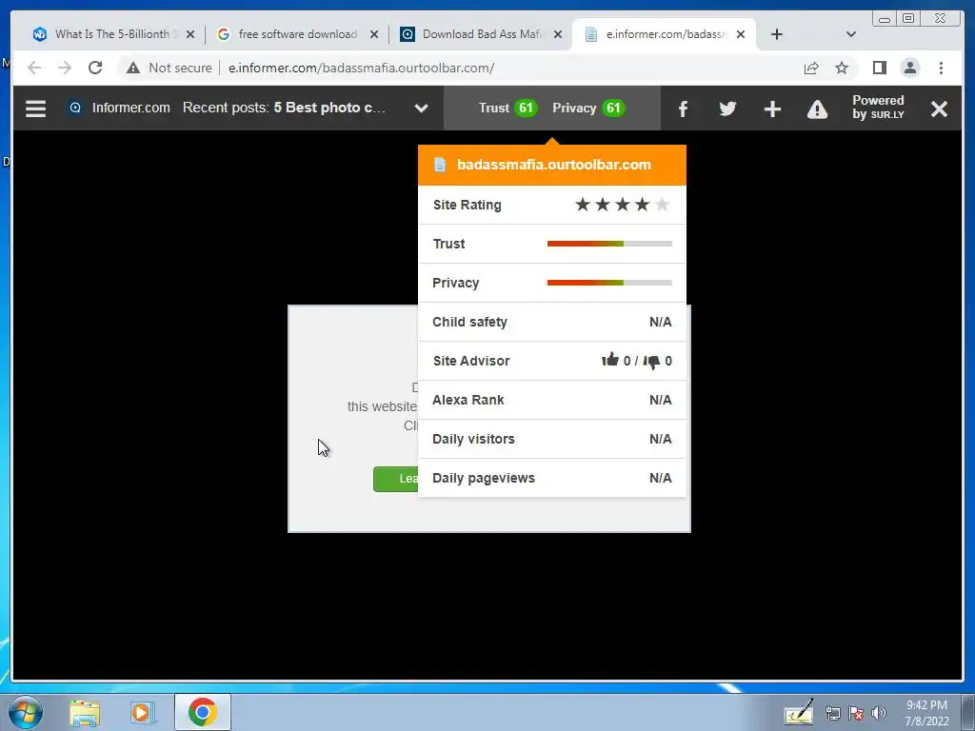The height and width of the screenshot is (731, 975).
Task: Open Action Center flag icon
Action: coord(856,714)
